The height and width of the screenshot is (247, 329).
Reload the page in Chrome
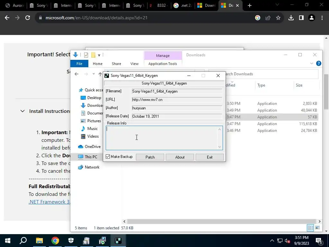[28, 18]
